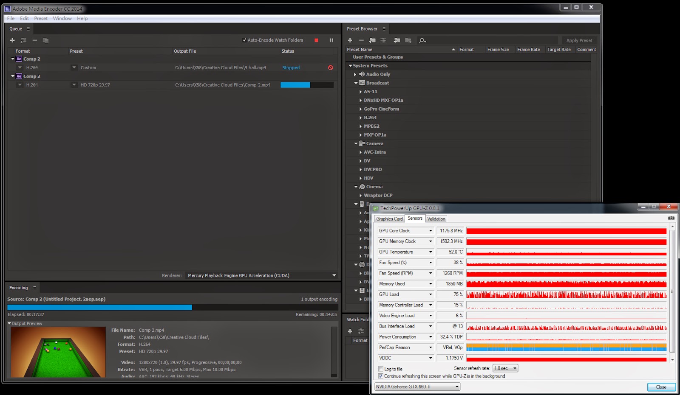Stop the queue with the red button
Screen dimensions: 680x395
[x=316, y=40]
